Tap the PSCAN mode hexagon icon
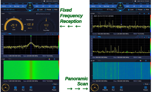Image resolution: width=152 pixels, height=92 pixels. pyautogui.click(x=120, y=6)
